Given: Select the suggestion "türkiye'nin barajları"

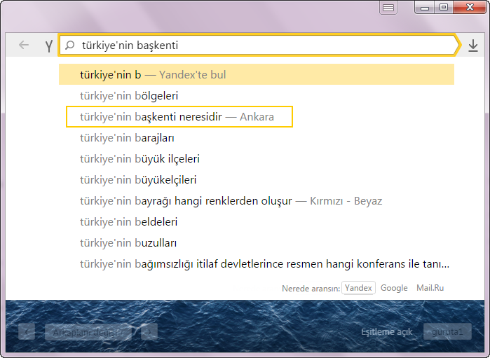Looking at the screenshot, I should [x=257, y=138].
